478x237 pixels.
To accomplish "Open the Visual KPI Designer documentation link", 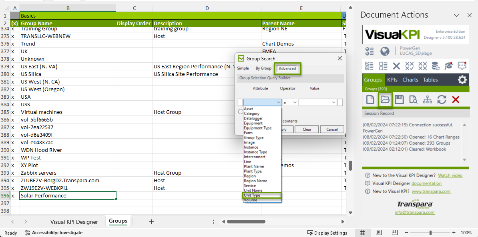I will [x=426, y=183].
